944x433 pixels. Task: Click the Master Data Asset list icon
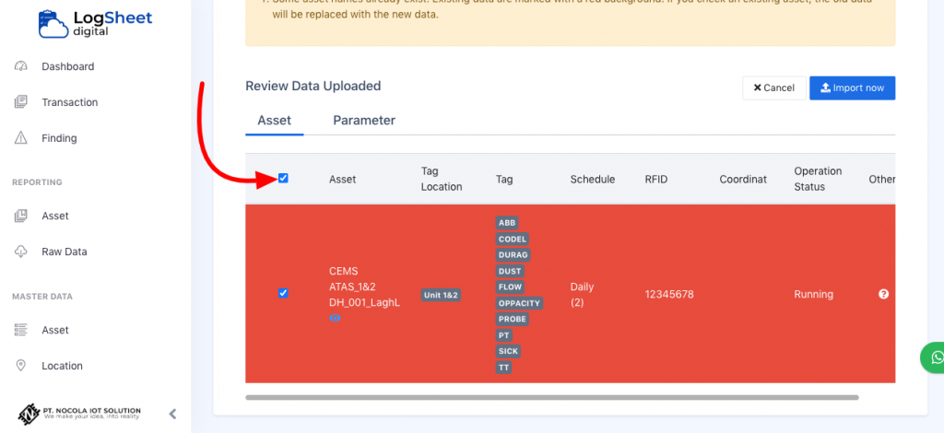[21, 330]
